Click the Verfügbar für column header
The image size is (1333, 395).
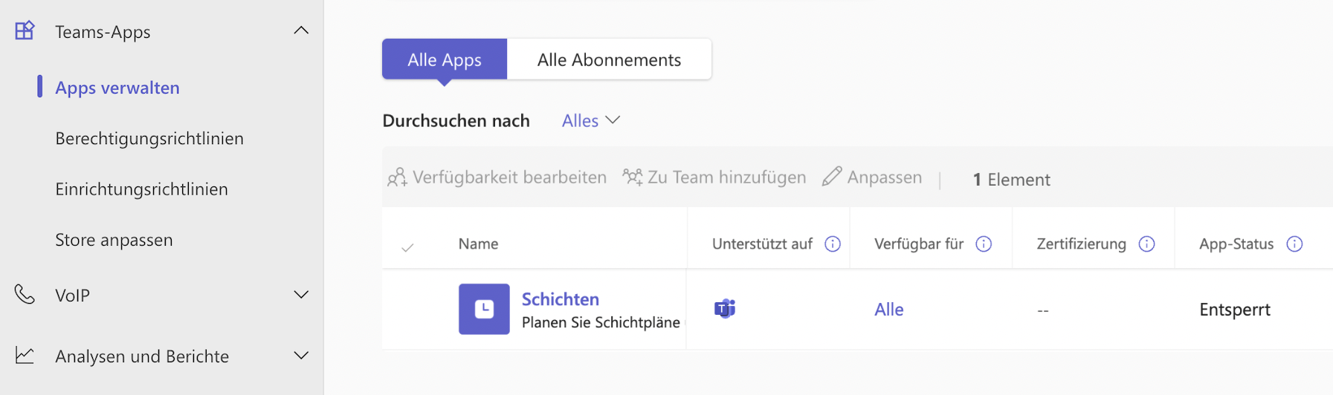(919, 244)
